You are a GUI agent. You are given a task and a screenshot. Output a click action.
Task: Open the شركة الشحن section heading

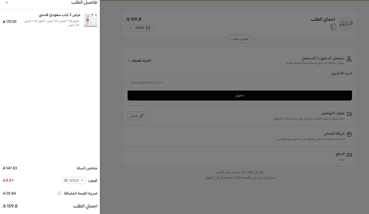pyautogui.click(x=334, y=133)
